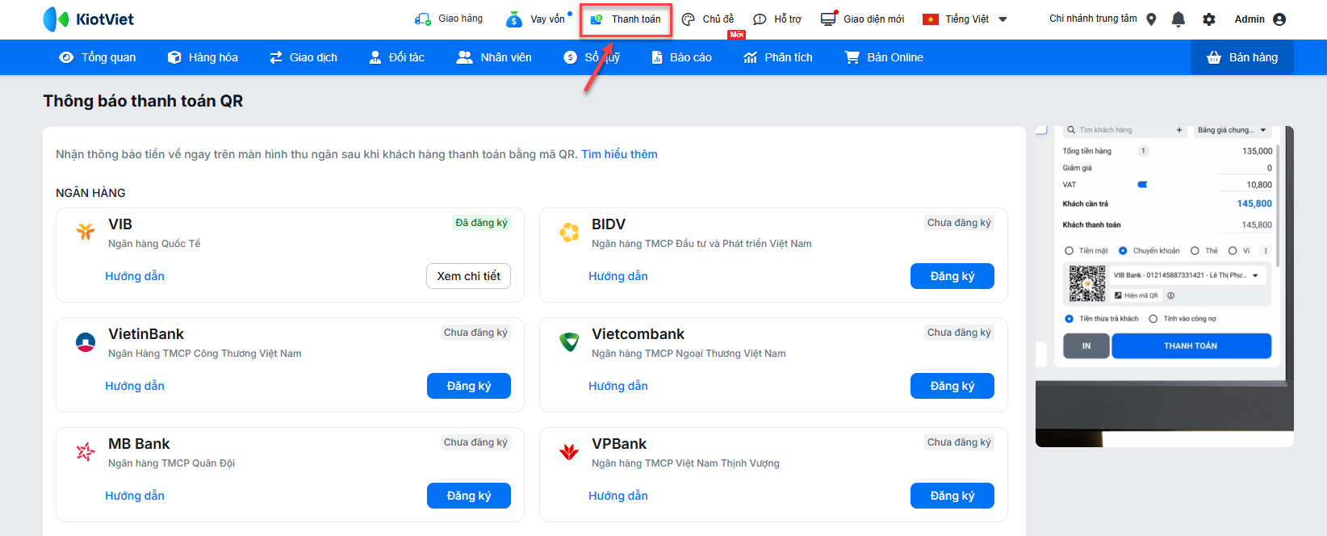Click the Hàng hóa box icon
Screen dimensions: 1327x536
tap(174, 57)
